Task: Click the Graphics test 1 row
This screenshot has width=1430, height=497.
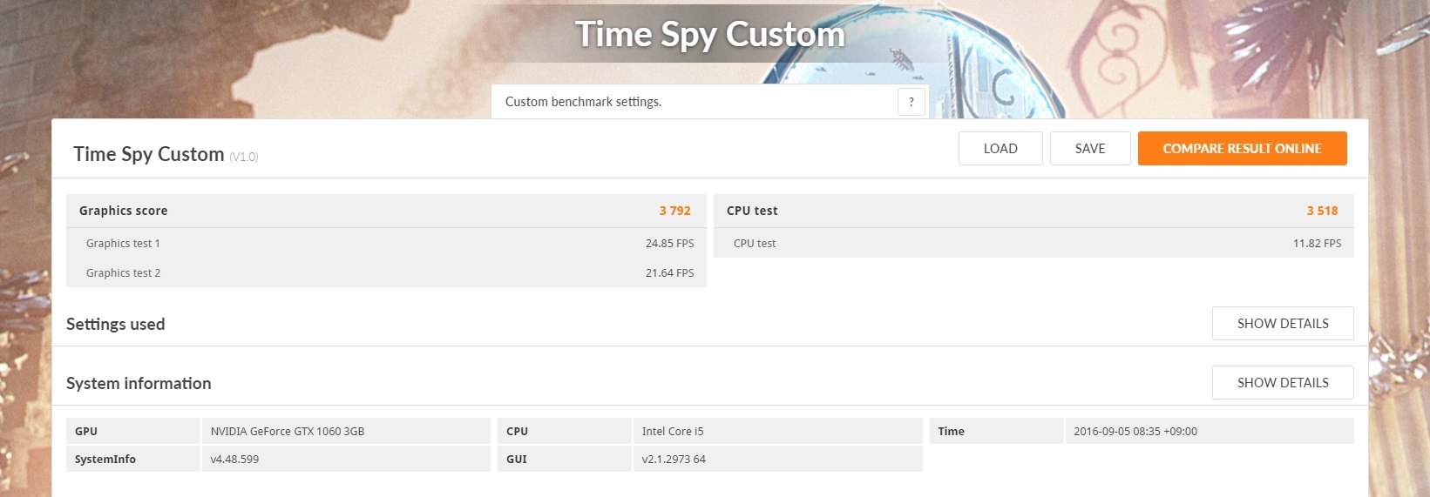Action: [386, 244]
